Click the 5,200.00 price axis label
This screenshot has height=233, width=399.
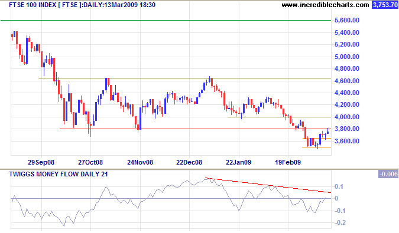click(347, 44)
